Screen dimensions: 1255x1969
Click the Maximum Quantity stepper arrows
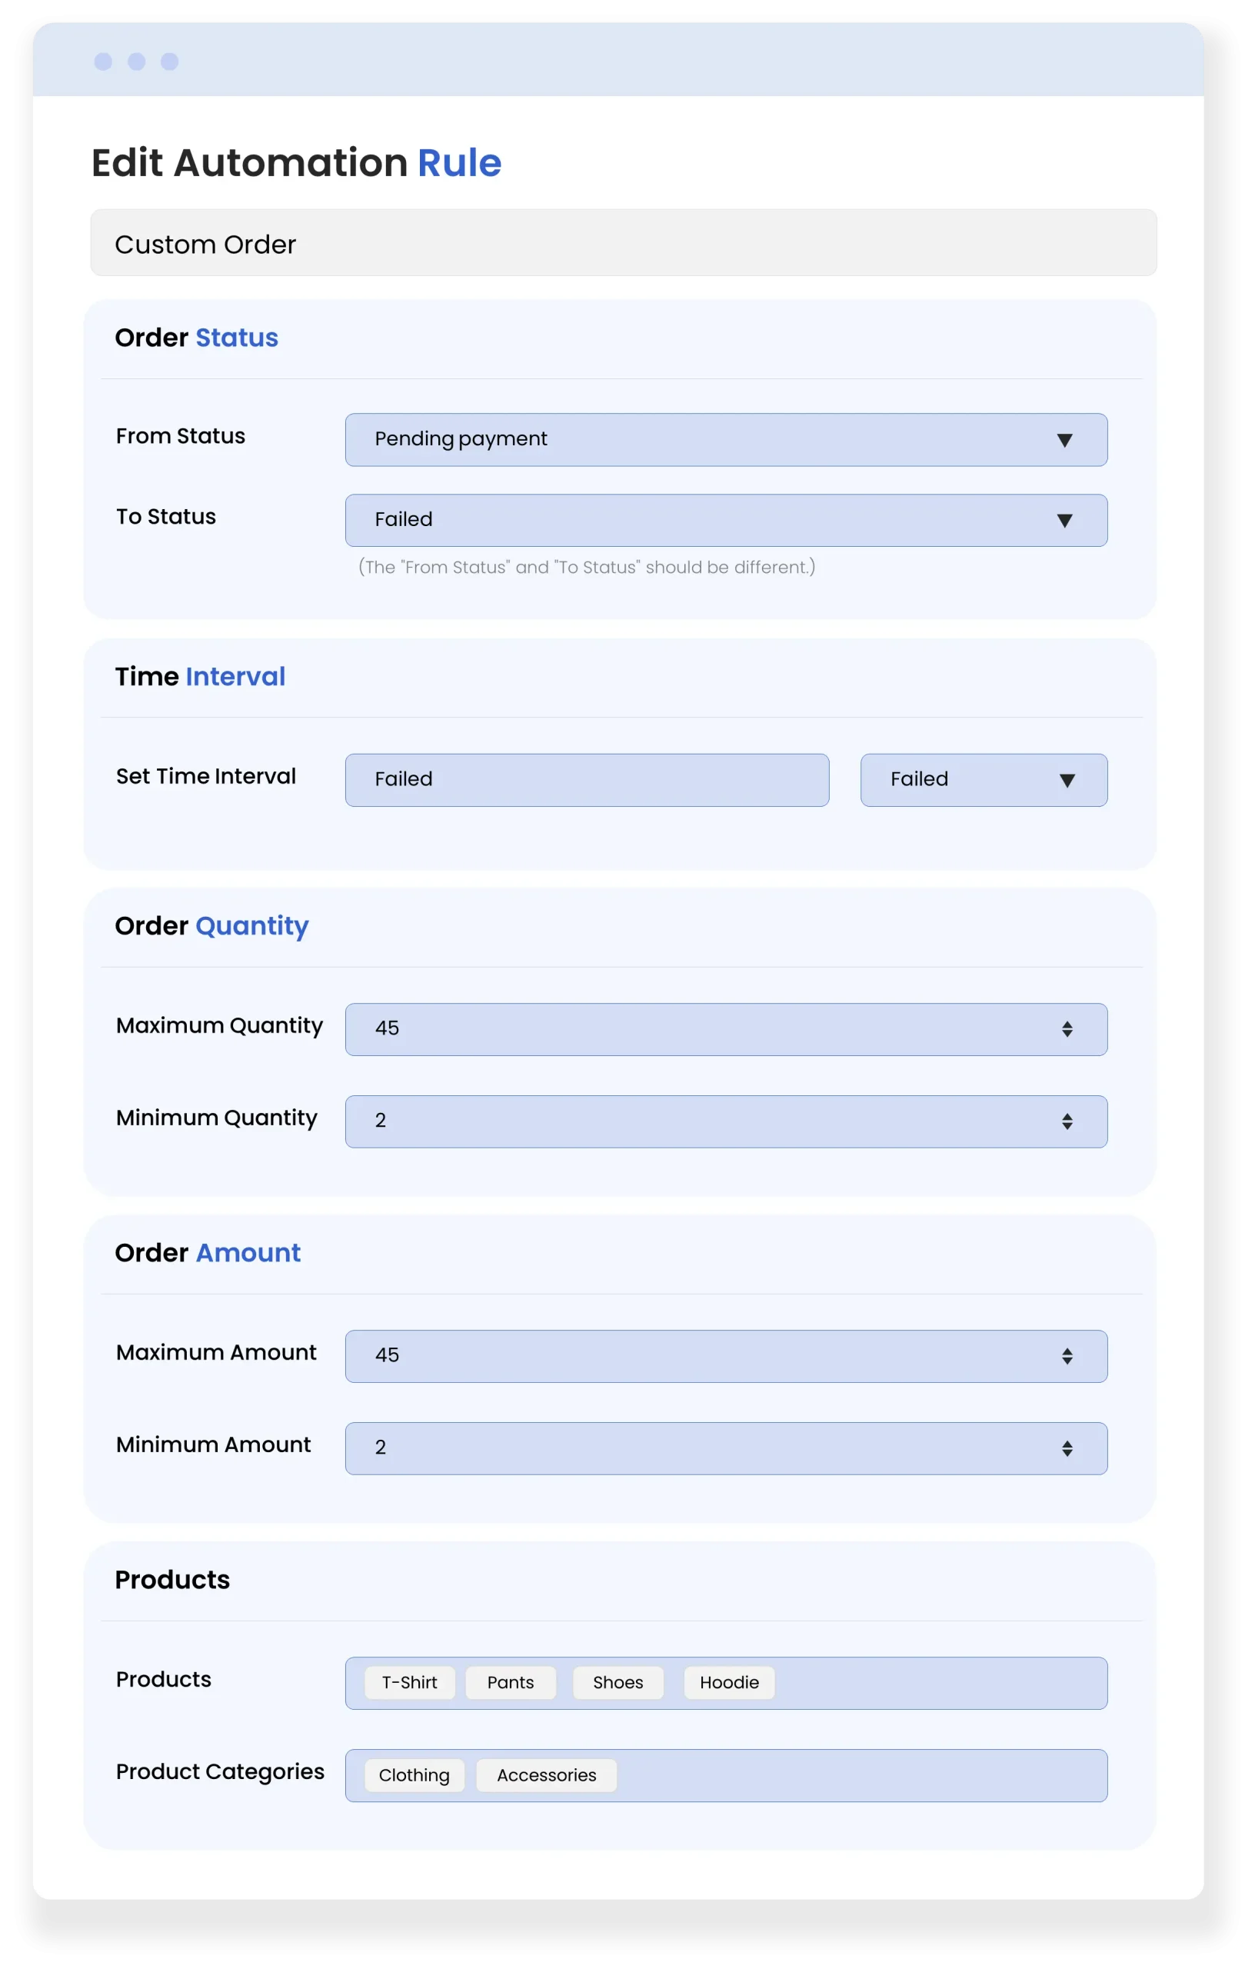click(x=1067, y=1029)
